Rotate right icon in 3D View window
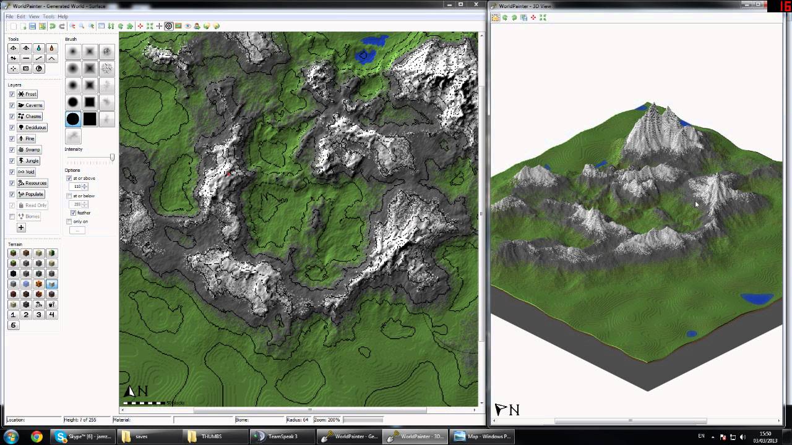Screen dimensions: 792x445 tap(514, 17)
